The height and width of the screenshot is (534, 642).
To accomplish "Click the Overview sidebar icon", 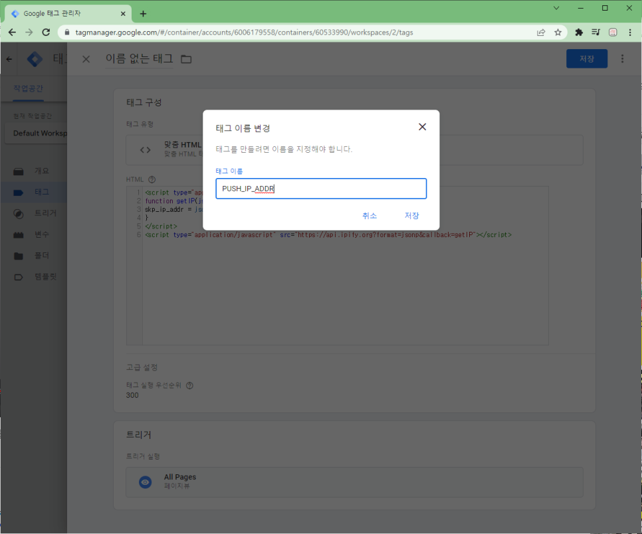I will pyautogui.click(x=19, y=171).
